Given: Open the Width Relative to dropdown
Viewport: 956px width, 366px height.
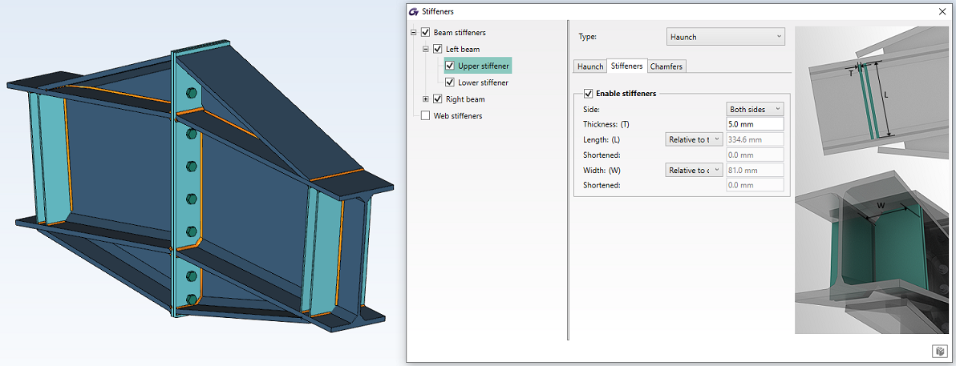Looking at the screenshot, I should click(693, 170).
